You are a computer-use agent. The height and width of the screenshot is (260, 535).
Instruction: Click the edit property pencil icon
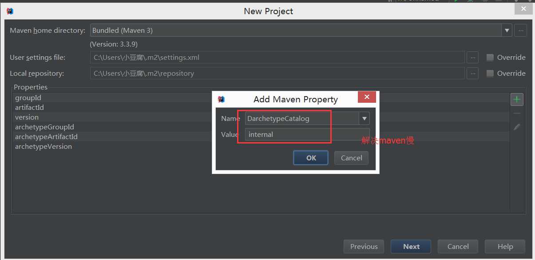[x=516, y=127]
